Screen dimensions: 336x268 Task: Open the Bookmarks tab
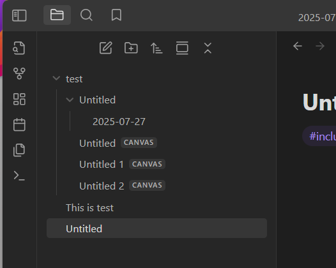point(116,15)
